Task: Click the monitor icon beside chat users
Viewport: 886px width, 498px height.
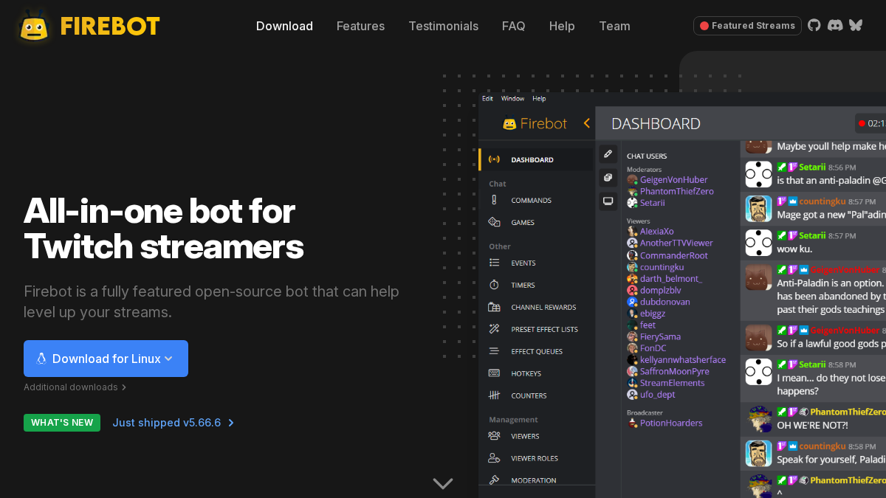Action: [x=608, y=201]
